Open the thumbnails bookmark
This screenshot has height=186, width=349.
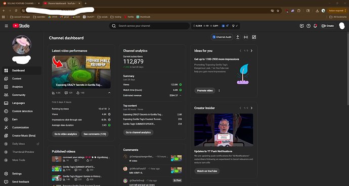(x=143, y=17)
